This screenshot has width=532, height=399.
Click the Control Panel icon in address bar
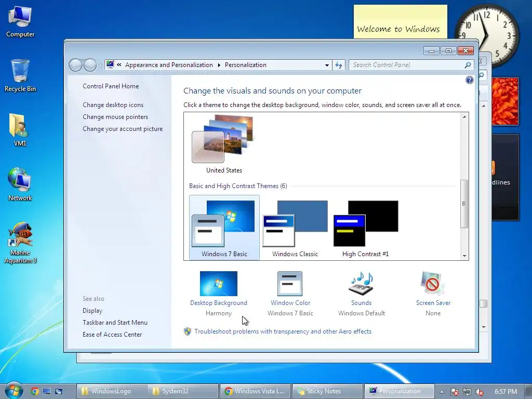pyautogui.click(x=110, y=64)
